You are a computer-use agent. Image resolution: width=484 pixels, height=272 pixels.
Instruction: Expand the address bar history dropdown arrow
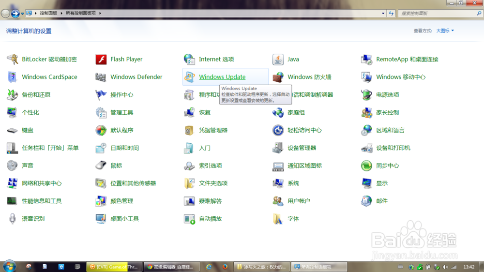[383, 13]
